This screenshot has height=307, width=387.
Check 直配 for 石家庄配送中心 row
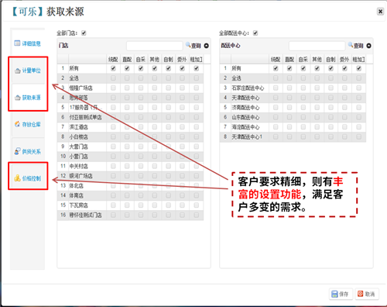(x=289, y=88)
